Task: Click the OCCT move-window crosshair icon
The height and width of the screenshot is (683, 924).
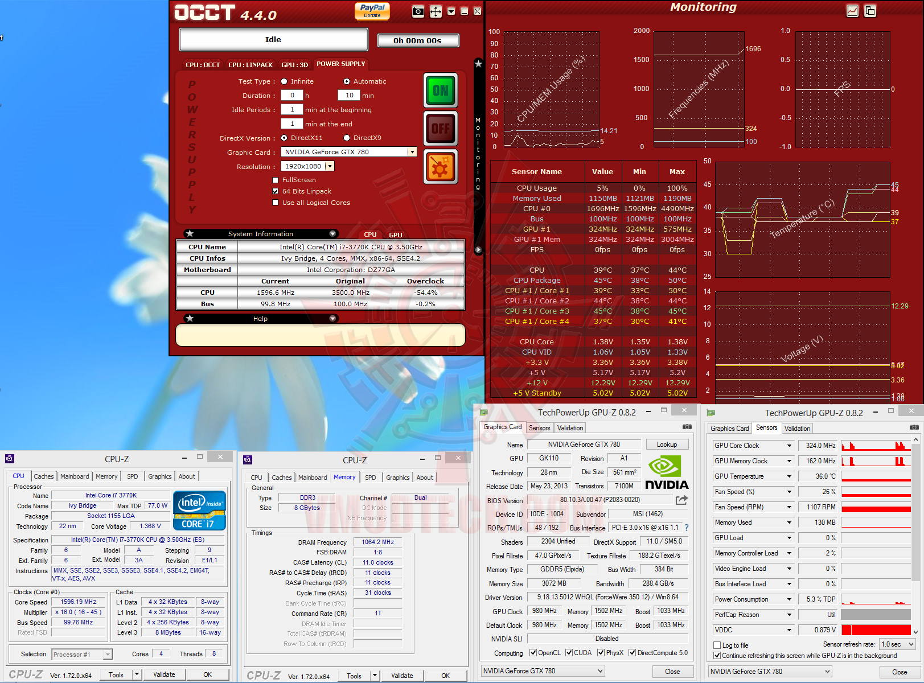Action: [436, 11]
